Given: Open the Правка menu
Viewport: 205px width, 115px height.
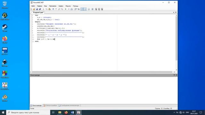Looking at the screenshot, I should point(39,6).
